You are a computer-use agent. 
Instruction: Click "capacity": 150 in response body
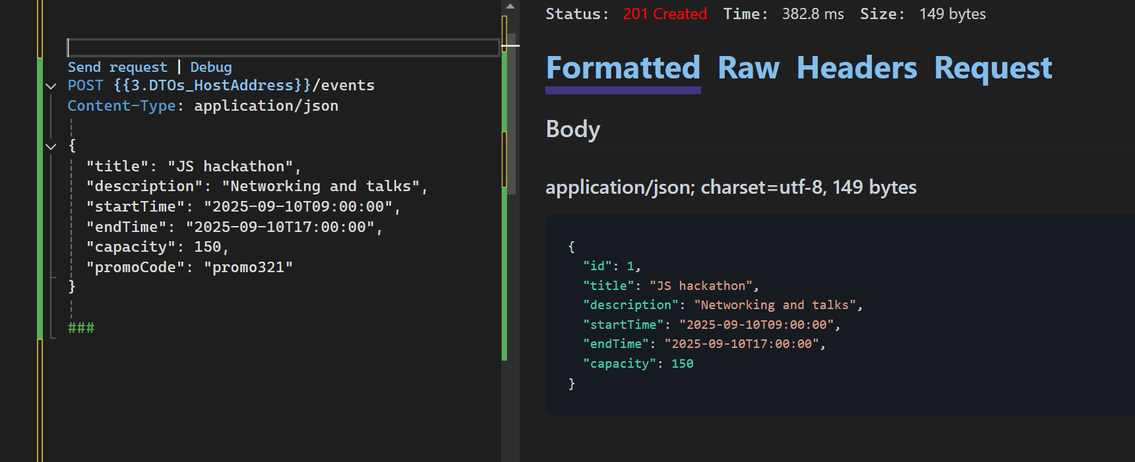coord(638,364)
